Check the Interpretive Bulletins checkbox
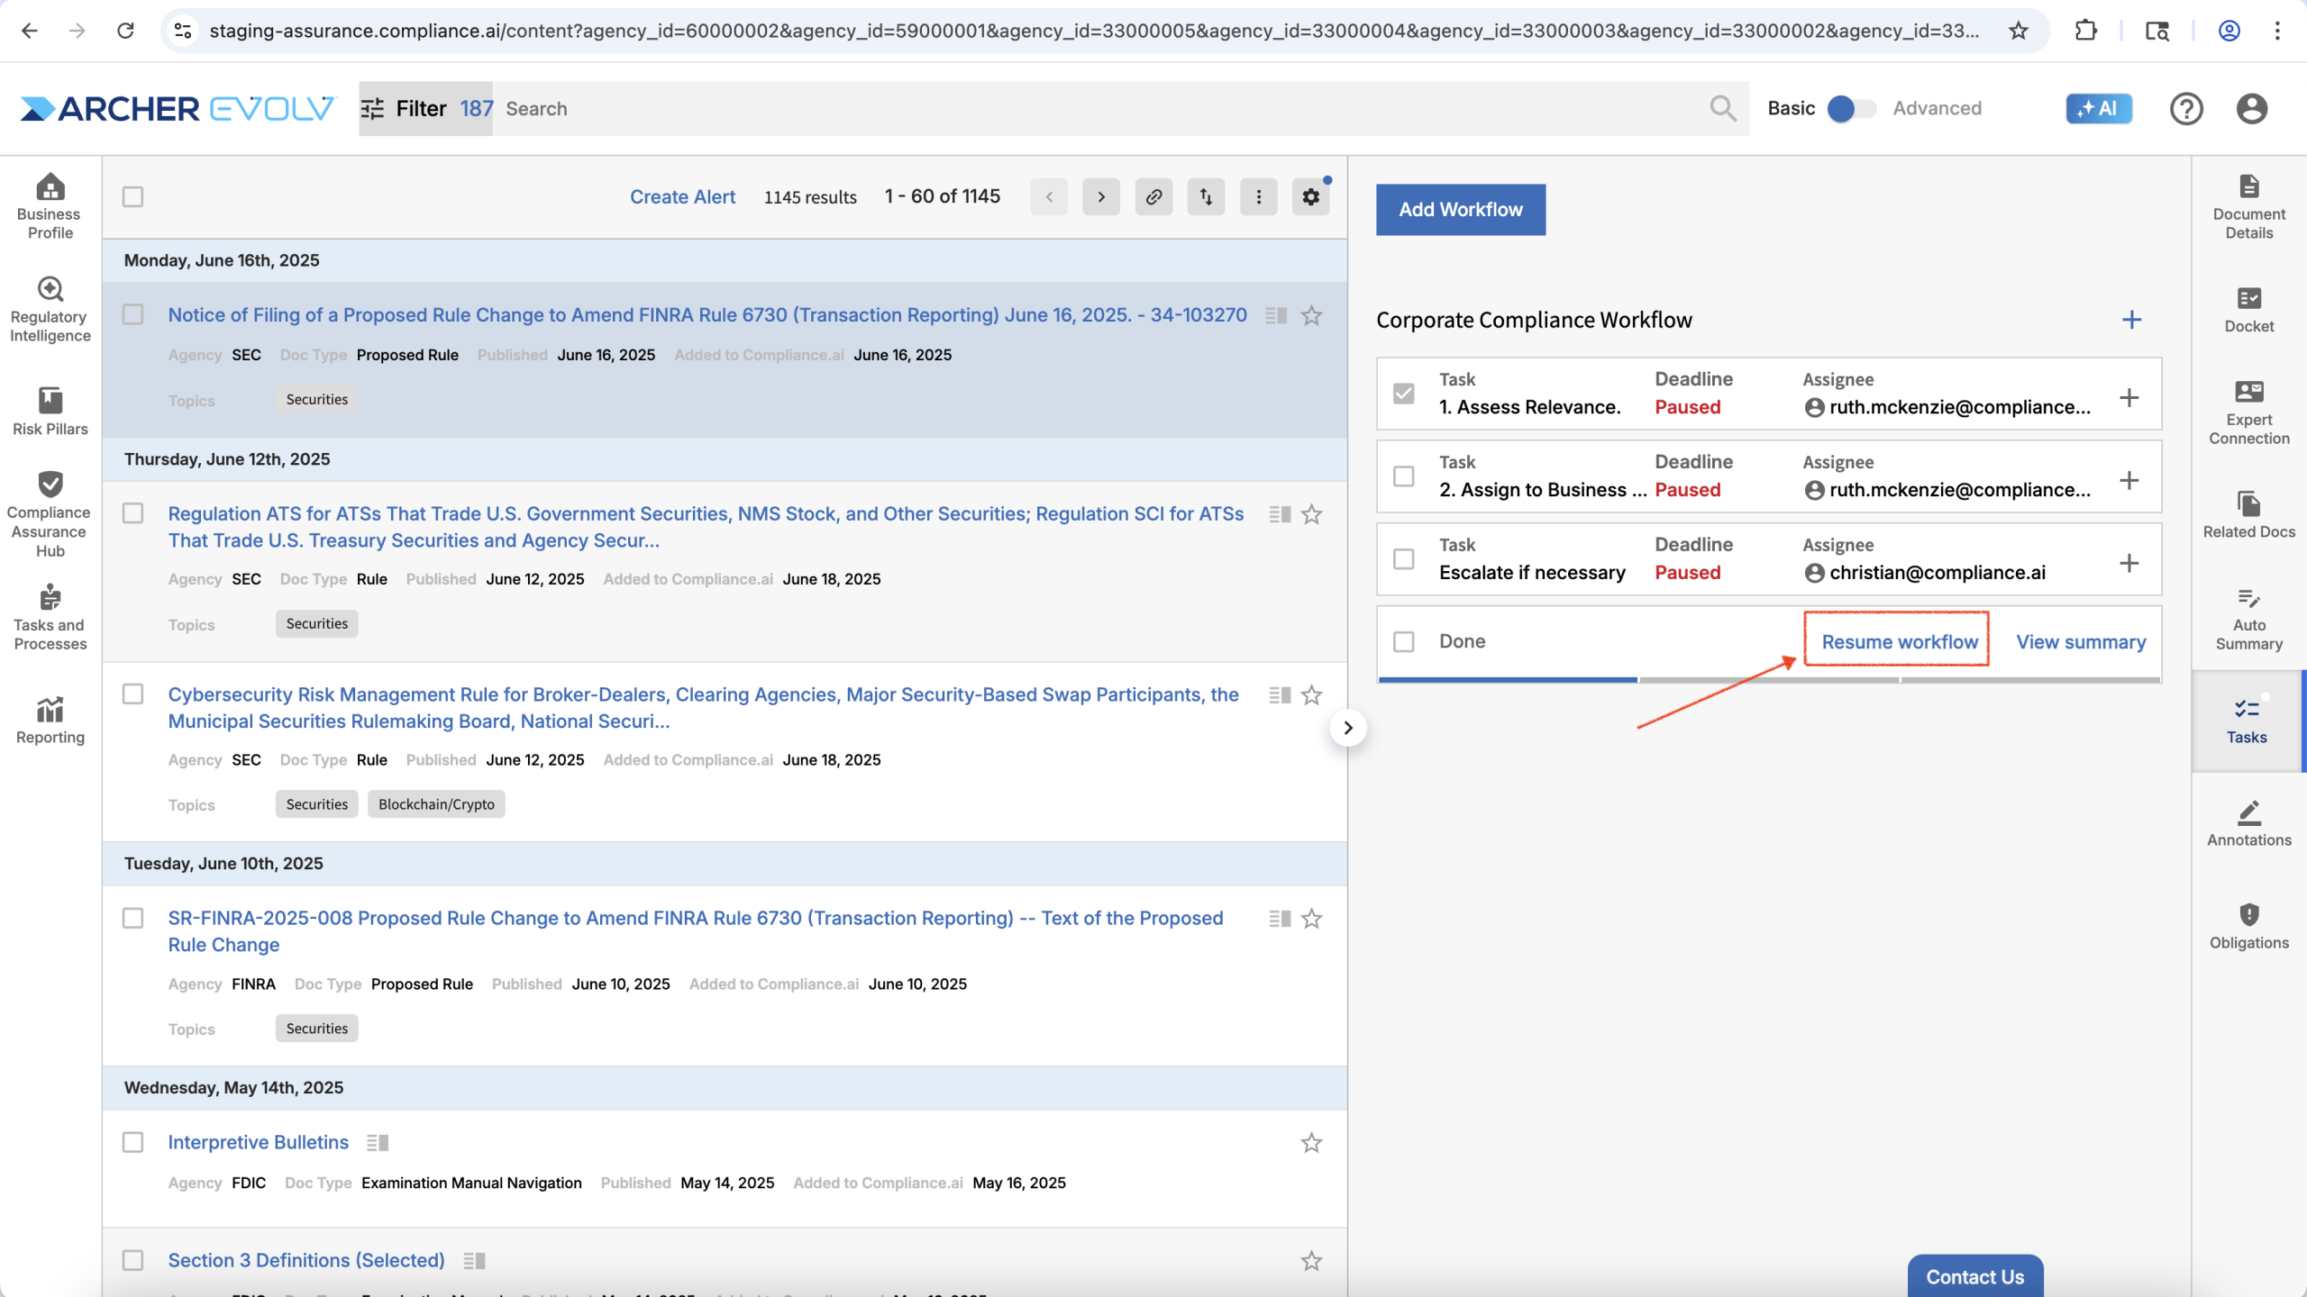This screenshot has height=1297, width=2307. (132, 1142)
